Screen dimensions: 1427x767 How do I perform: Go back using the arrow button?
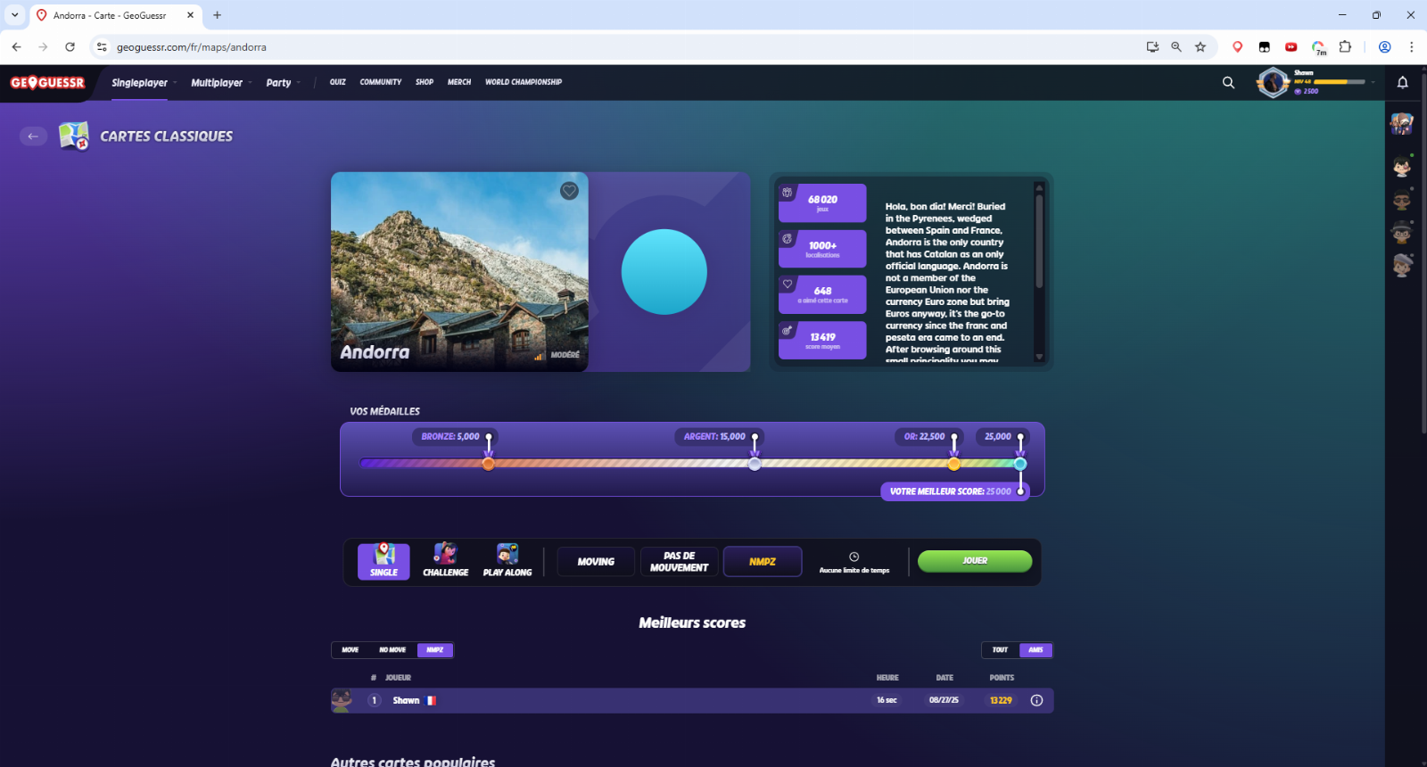[x=33, y=136]
